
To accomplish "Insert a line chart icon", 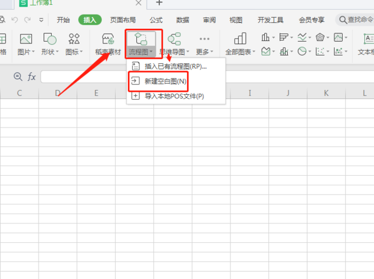I will coord(302,37).
